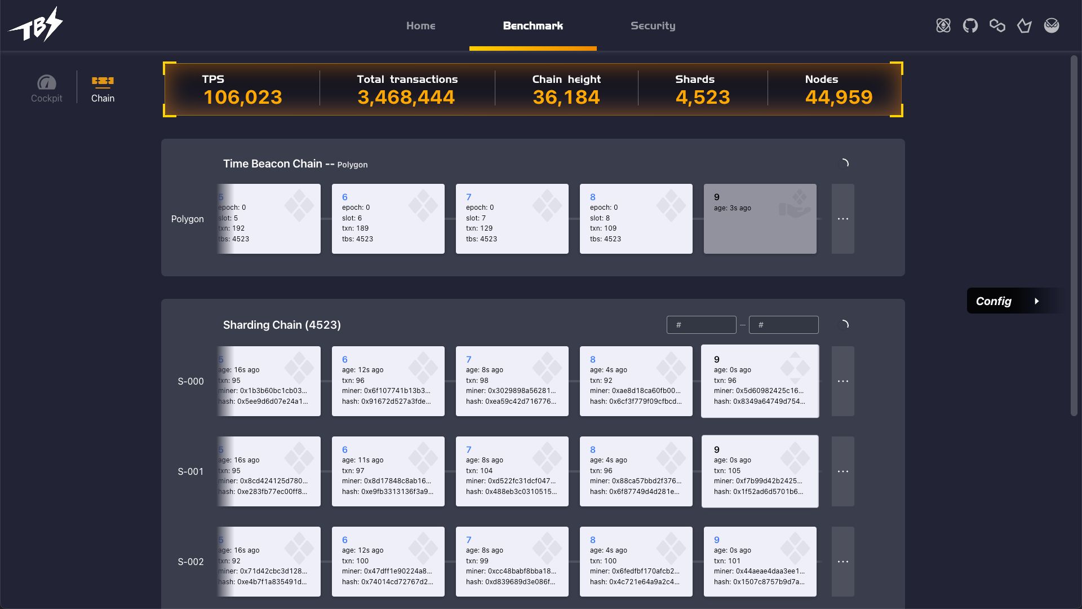Open Polygon beacon block 7 card
The width and height of the screenshot is (1082, 609).
point(512,219)
